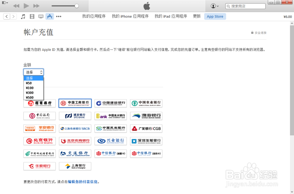The image size is (294, 194).
Task: Open the mini window menu icon
Action: 5,3
